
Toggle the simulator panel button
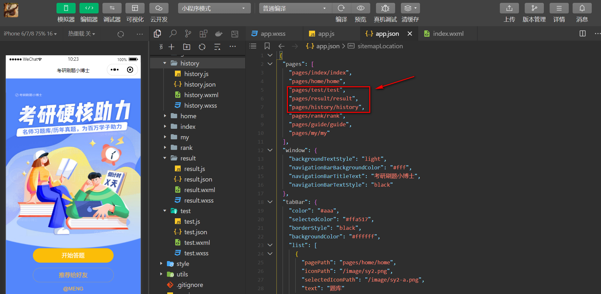click(66, 8)
